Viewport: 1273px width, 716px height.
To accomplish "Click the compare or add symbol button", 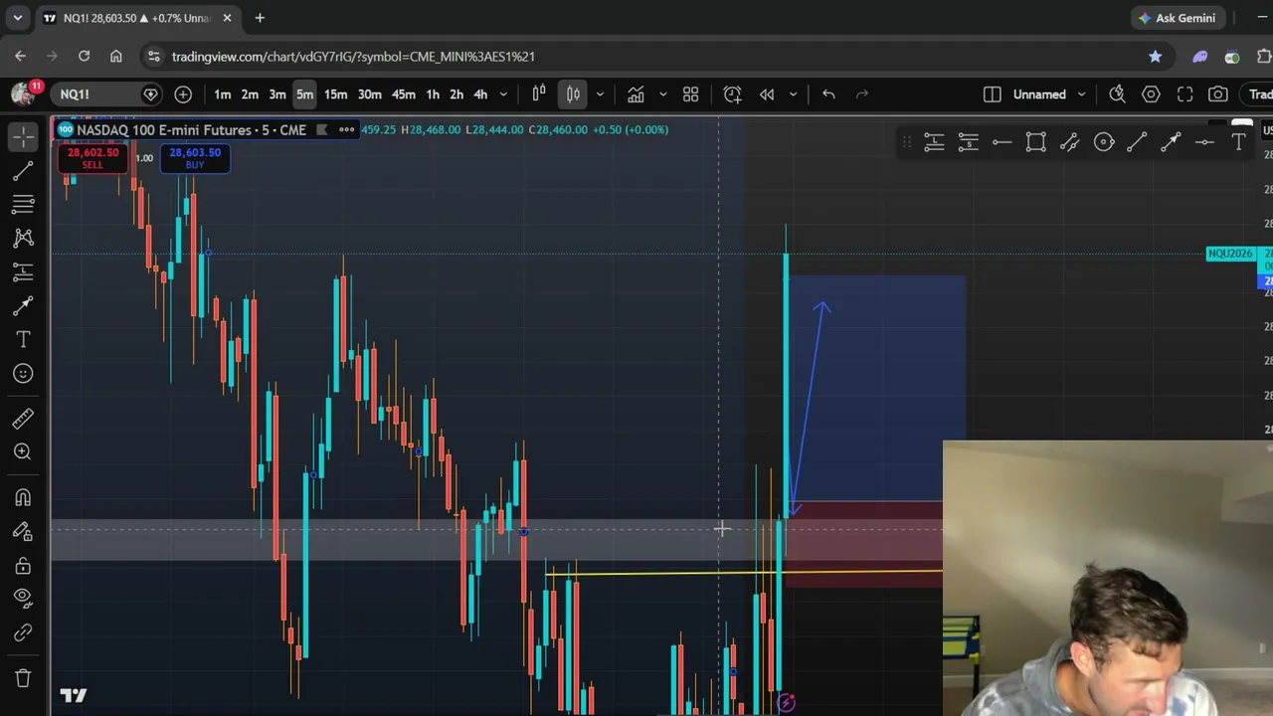I will tap(183, 94).
